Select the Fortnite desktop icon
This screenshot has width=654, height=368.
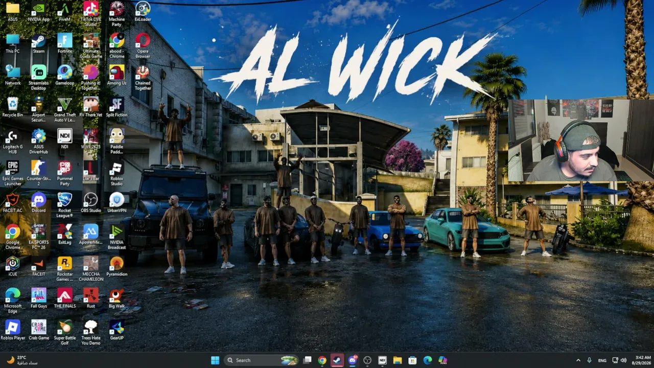(x=65, y=44)
